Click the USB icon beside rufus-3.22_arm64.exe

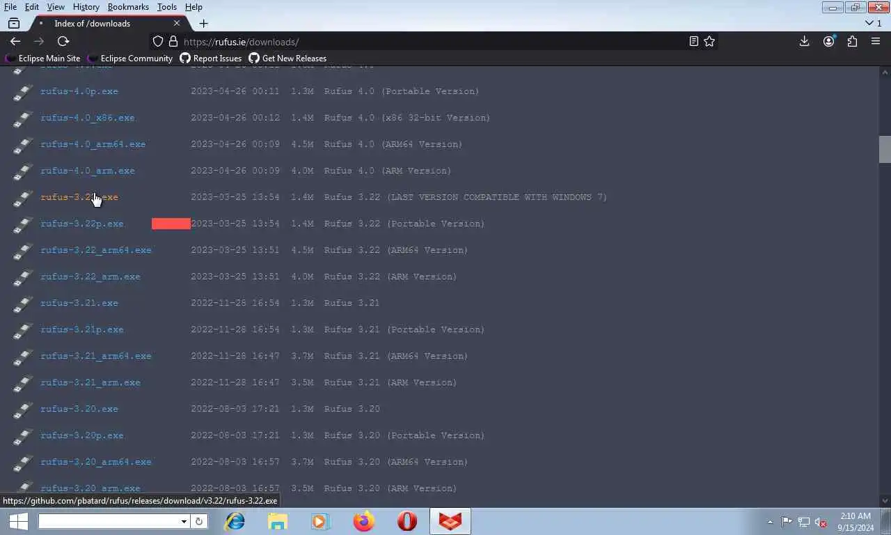[23, 251]
